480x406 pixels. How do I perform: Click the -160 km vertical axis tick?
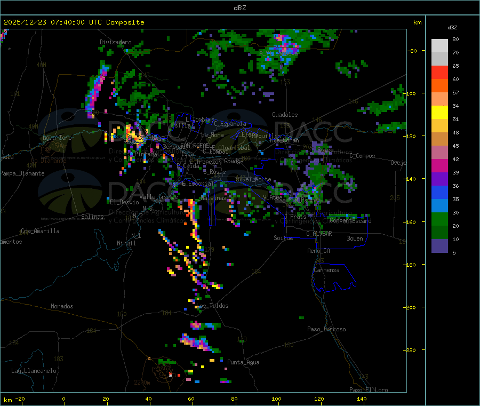point(411,222)
